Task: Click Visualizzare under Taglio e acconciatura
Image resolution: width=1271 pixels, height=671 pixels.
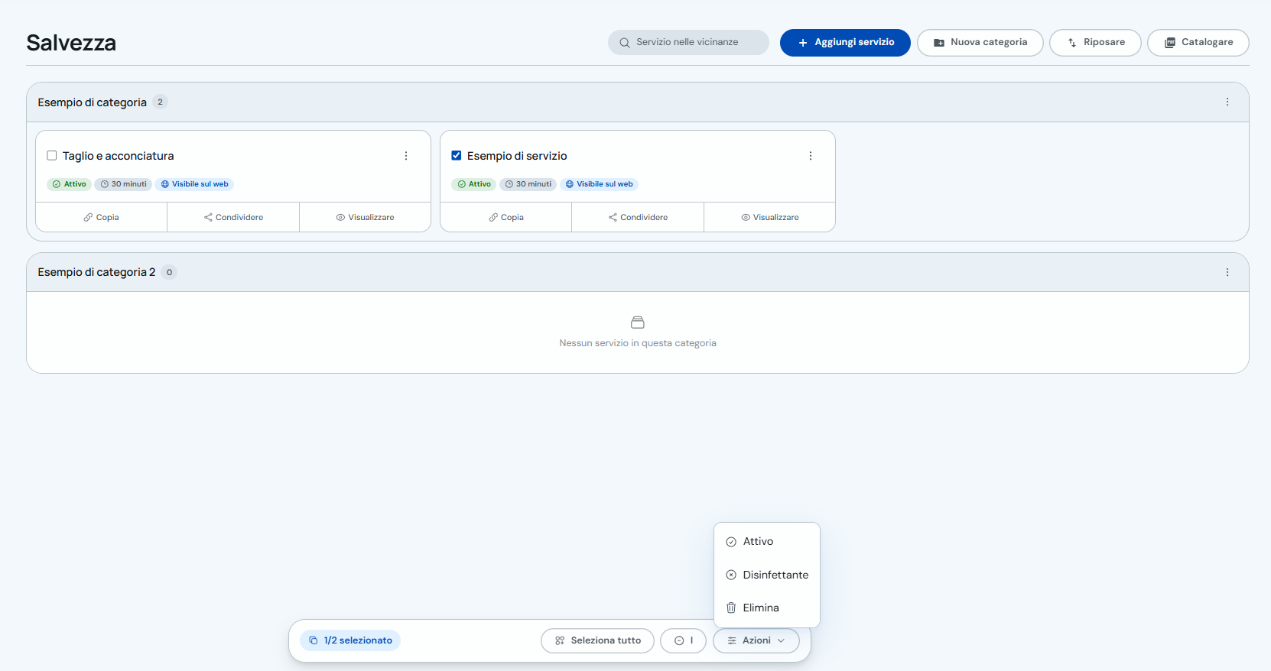Action: (365, 217)
